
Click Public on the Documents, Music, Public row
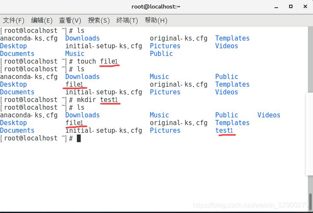pyautogui.click(x=161, y=53)
